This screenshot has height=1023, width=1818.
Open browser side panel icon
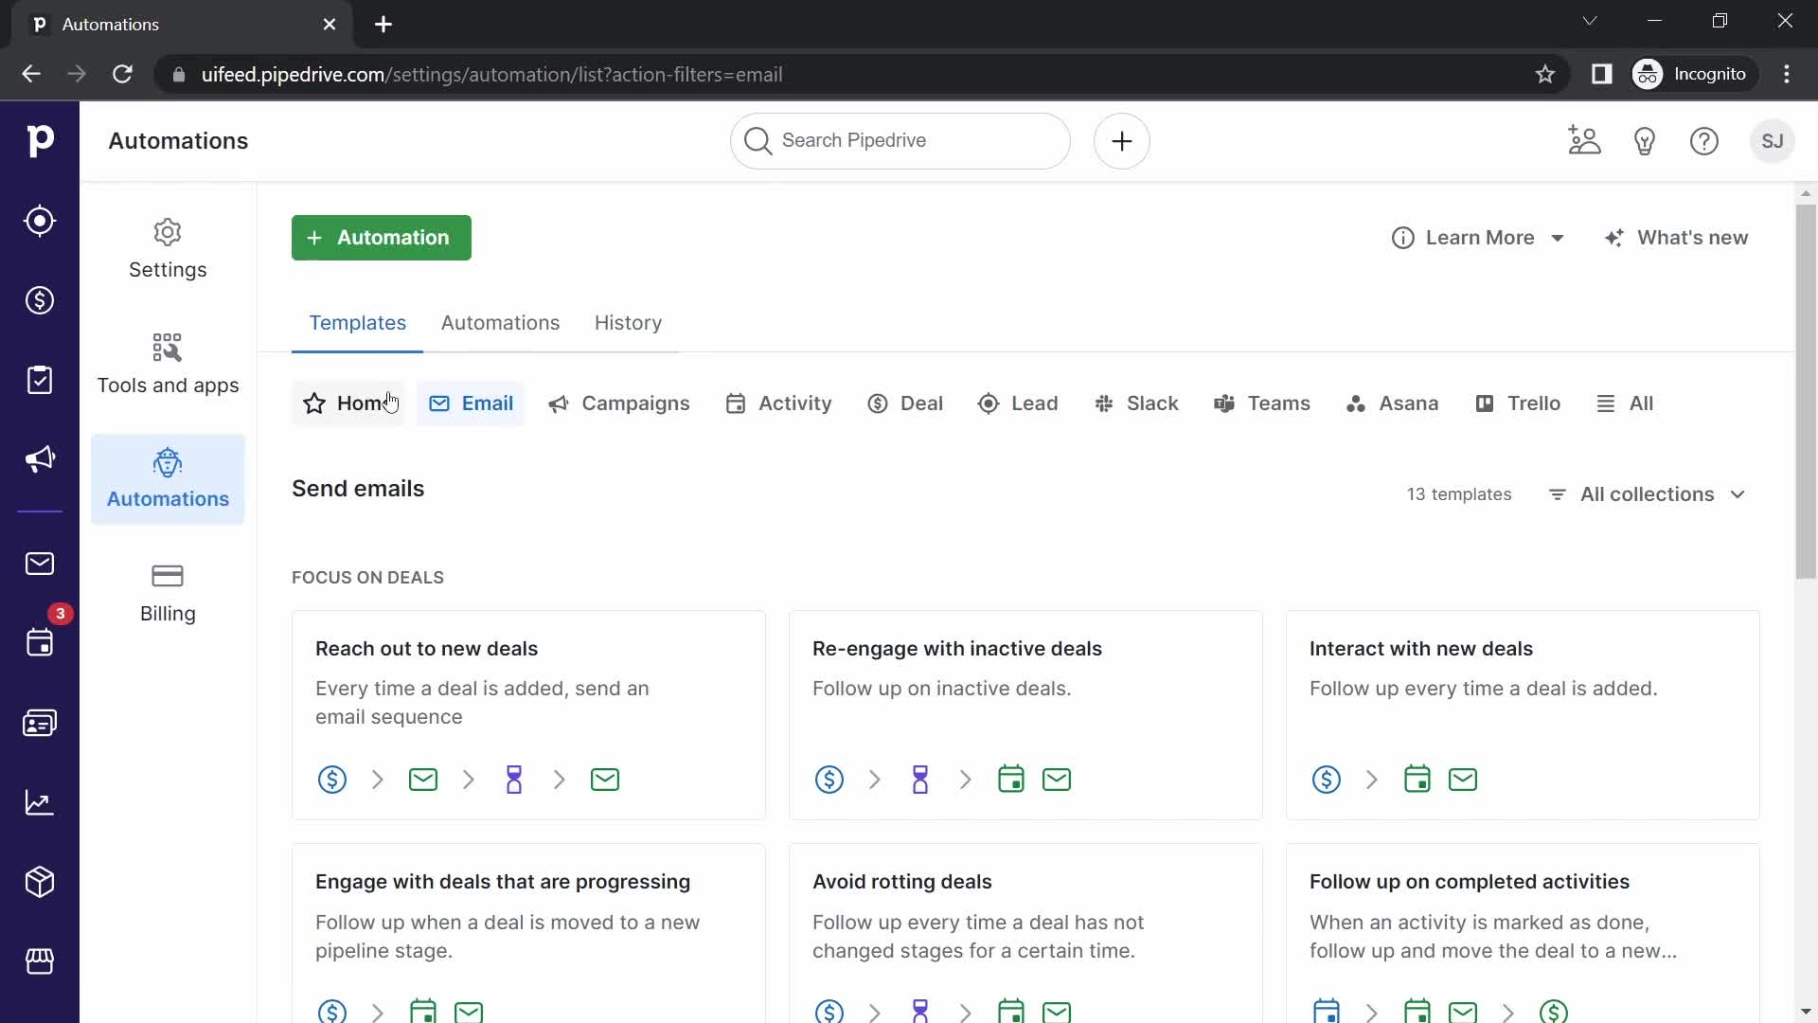point(1601,74)
